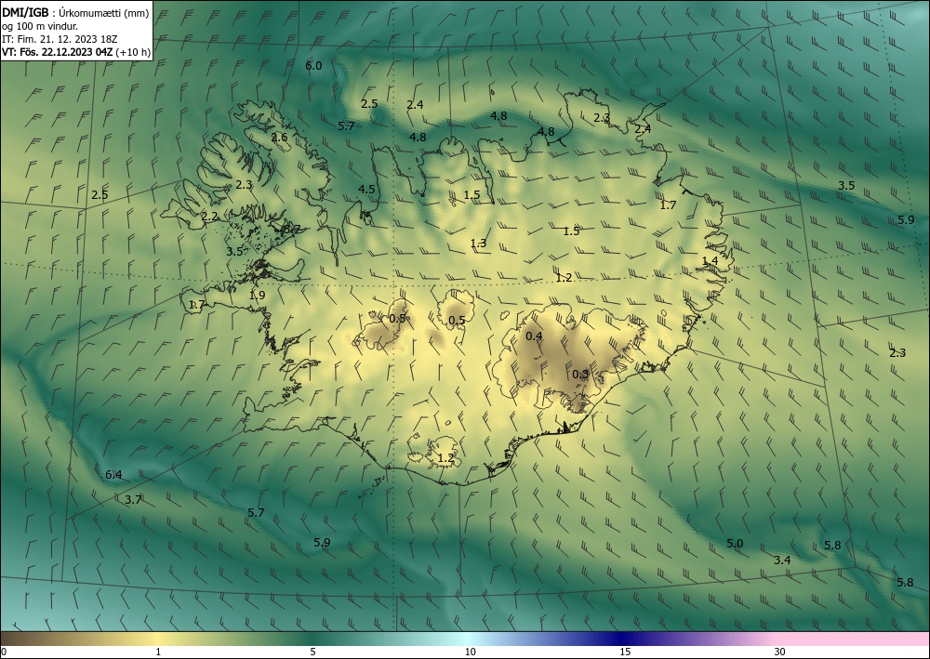This screenshot has width=930, height=659.
Task: Click the 4.5 precipitation value
Action: coord(366,189)
